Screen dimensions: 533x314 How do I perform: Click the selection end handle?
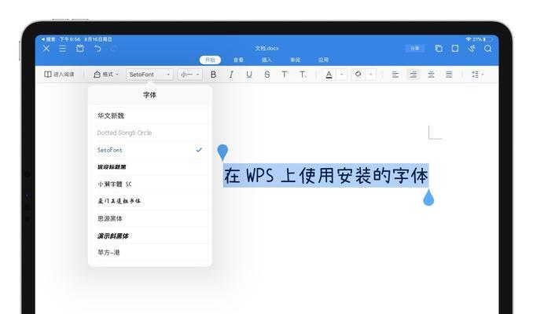428,198
